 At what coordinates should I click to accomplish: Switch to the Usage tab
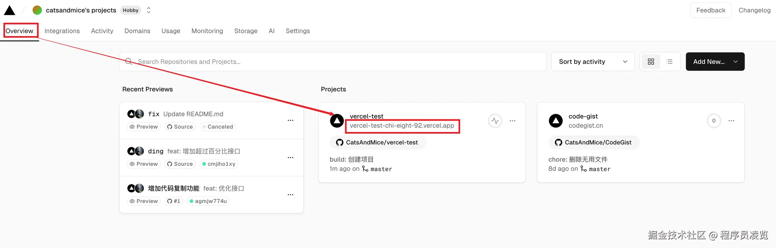click(171, 31)
